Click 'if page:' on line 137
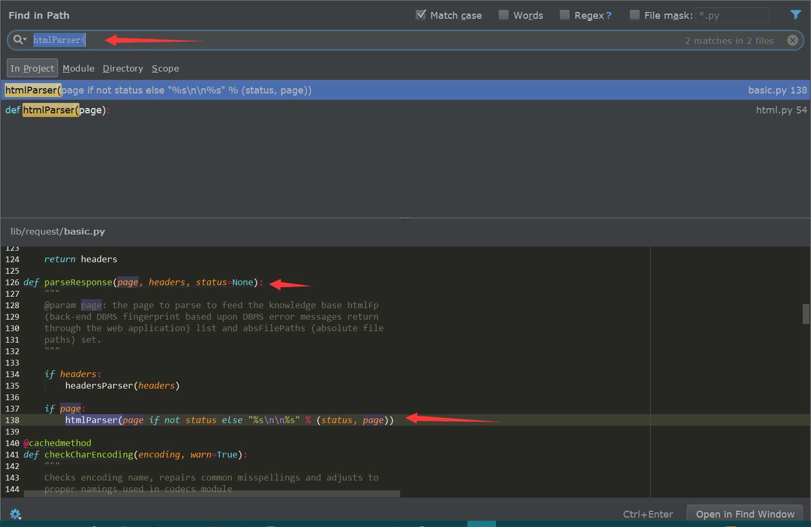The width and height of the screenshot is (811, 527). pos(65,408)
